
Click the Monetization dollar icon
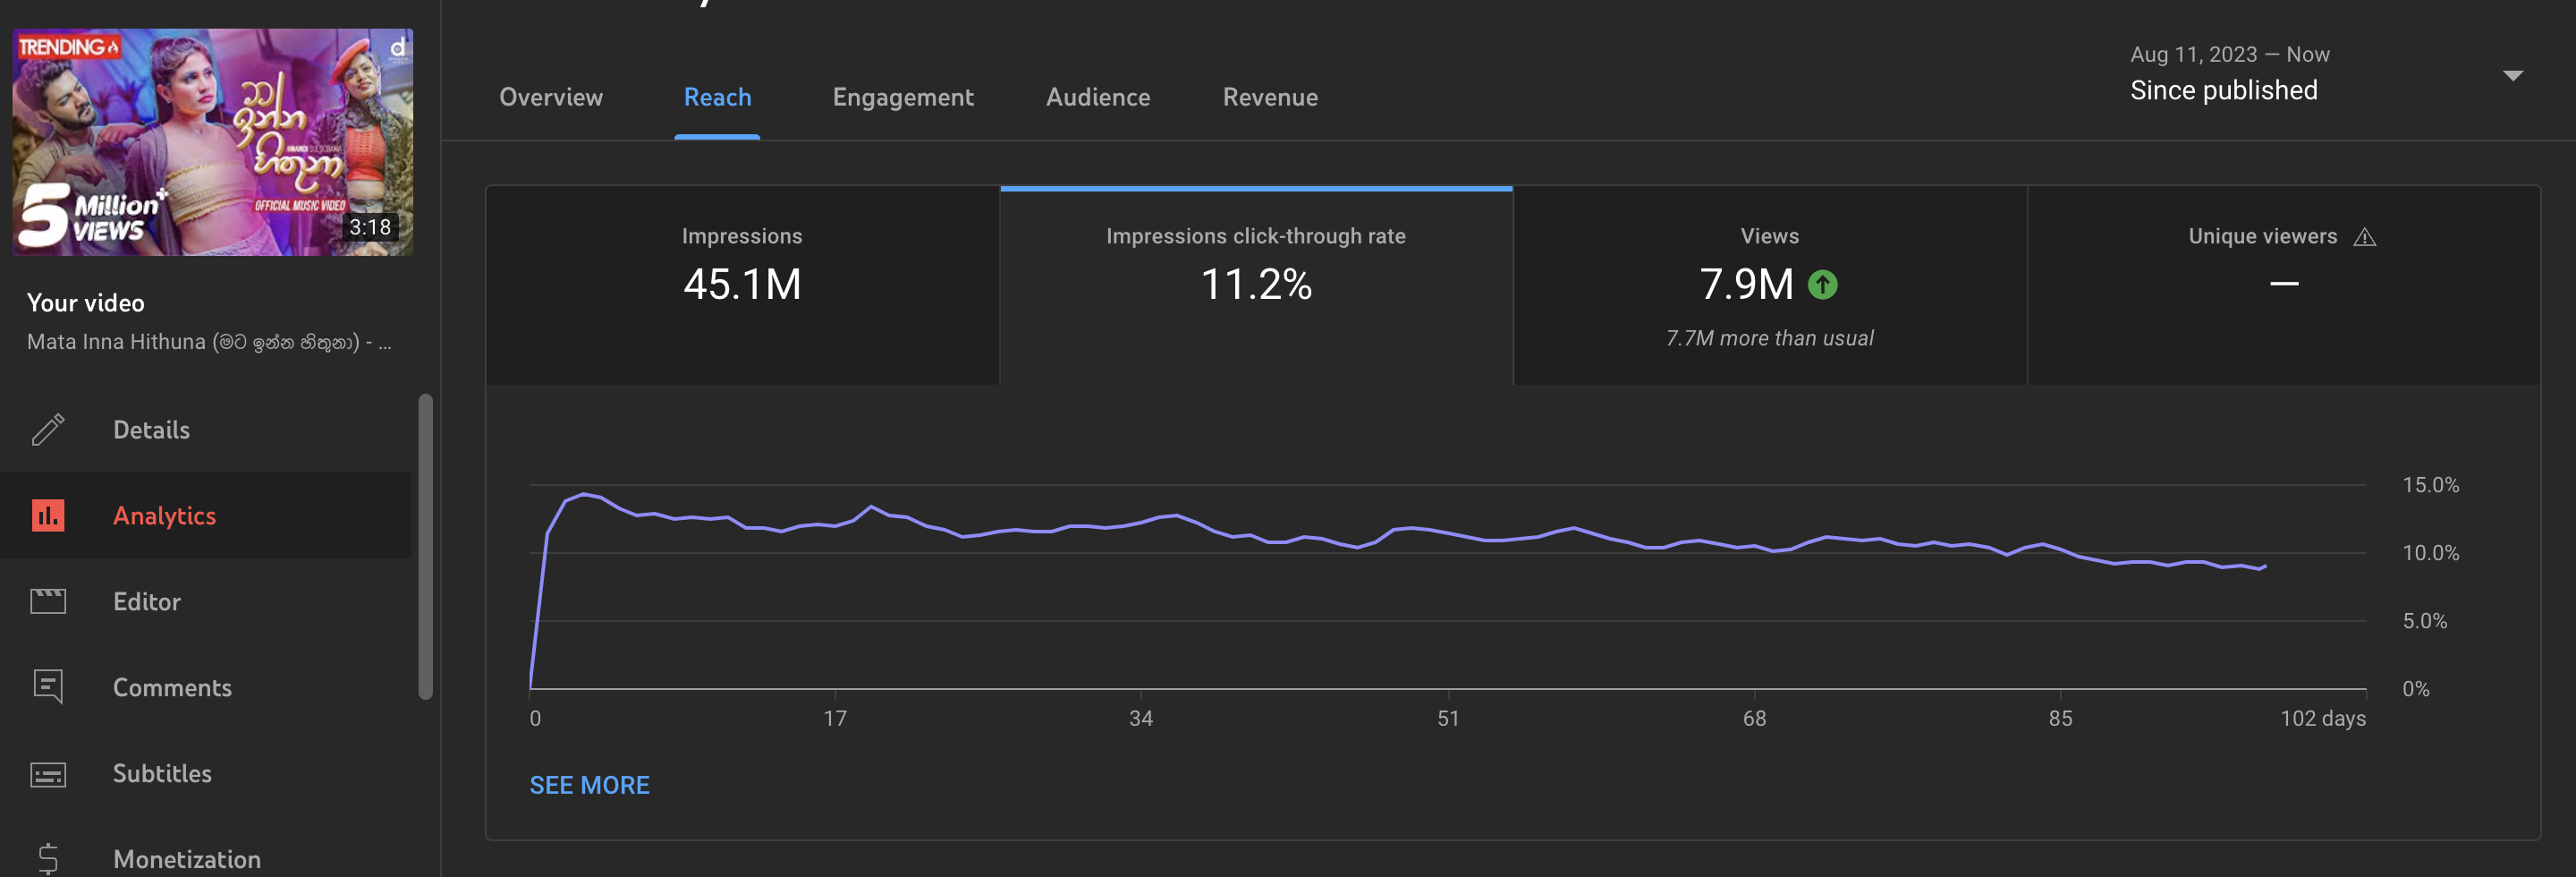point(48,859)
